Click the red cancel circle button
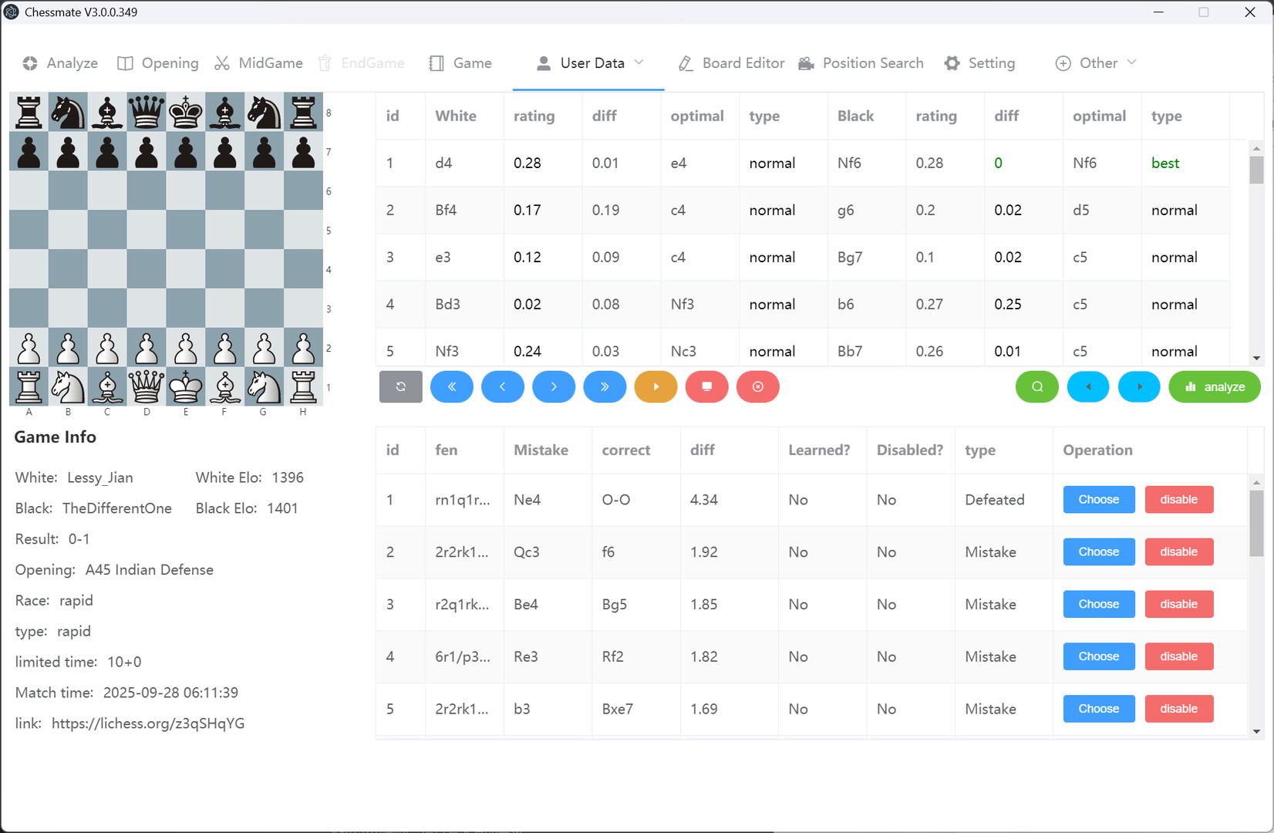The width and height of the screenshot is (1274, 833). (x=757, y=386)
